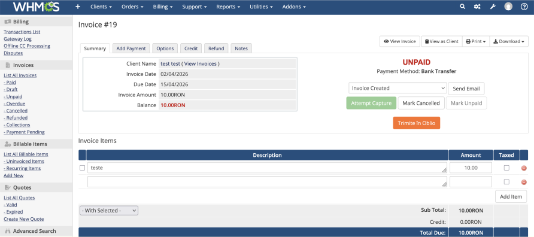Filter invoices by Unpaid
Screen dimensions: 534x237
click(13, 97)
